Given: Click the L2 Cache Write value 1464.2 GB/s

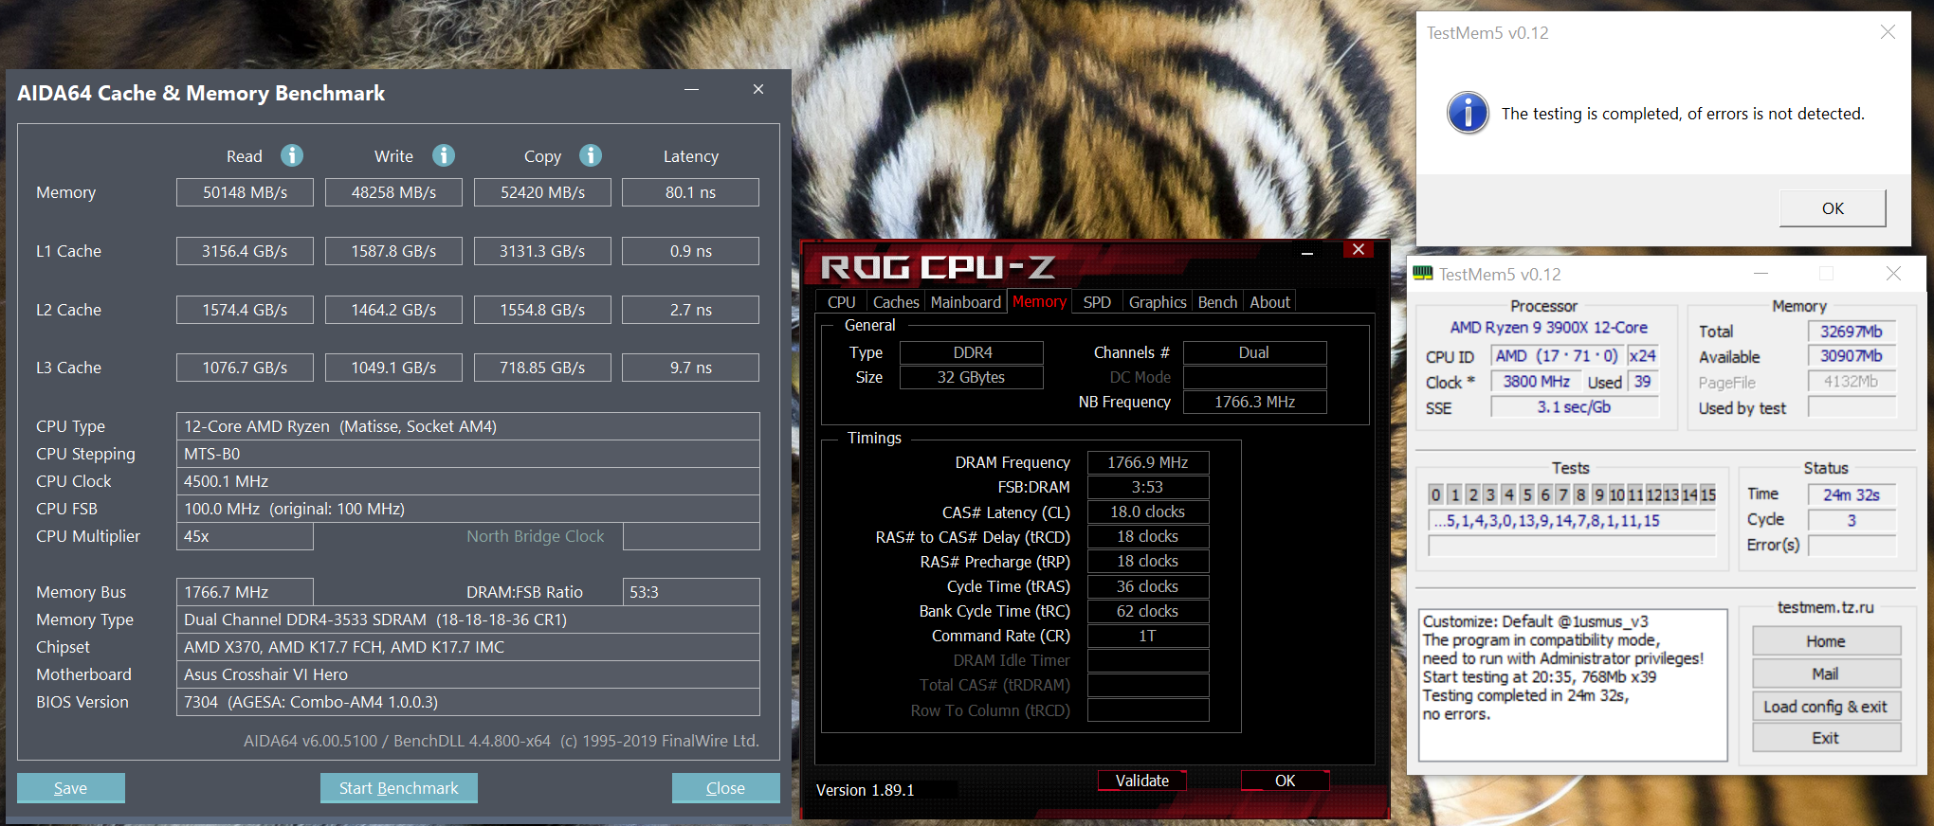Looking at the screenshot, I should click(393, 310).
